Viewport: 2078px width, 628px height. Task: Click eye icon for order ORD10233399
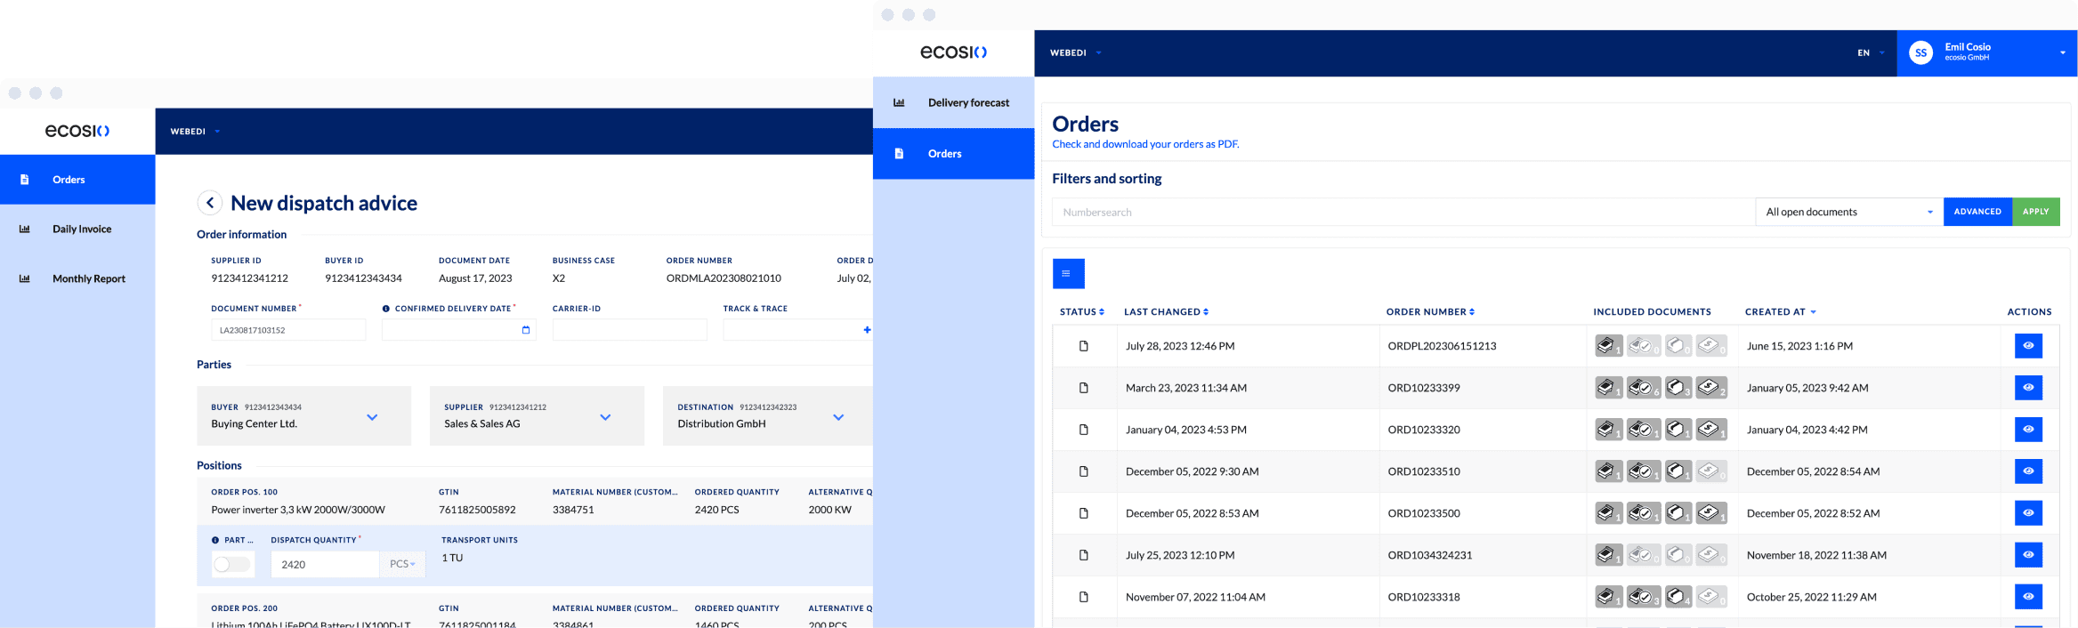click(x=2027, y=388)
